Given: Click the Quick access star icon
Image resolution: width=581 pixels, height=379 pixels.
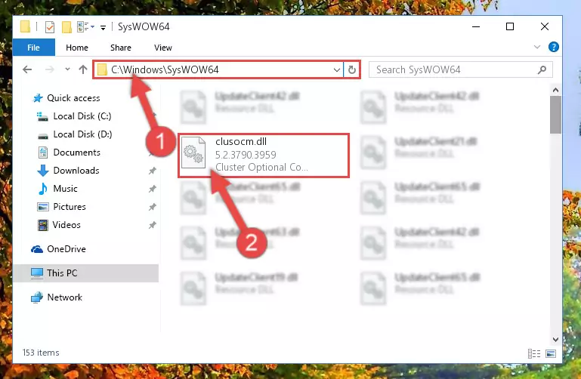Looking at the screenshot, I should pos(38,98).
